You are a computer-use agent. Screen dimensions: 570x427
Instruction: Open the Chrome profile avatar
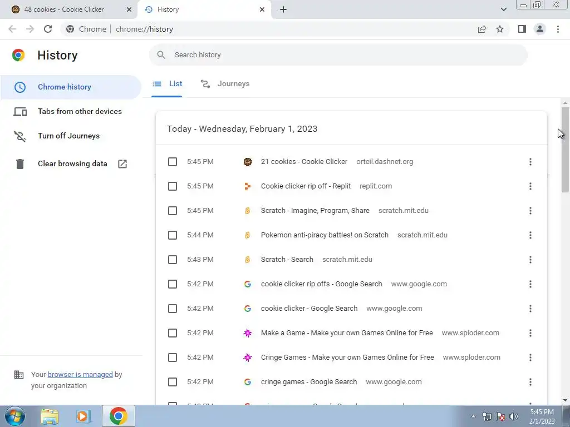point(540,29)
